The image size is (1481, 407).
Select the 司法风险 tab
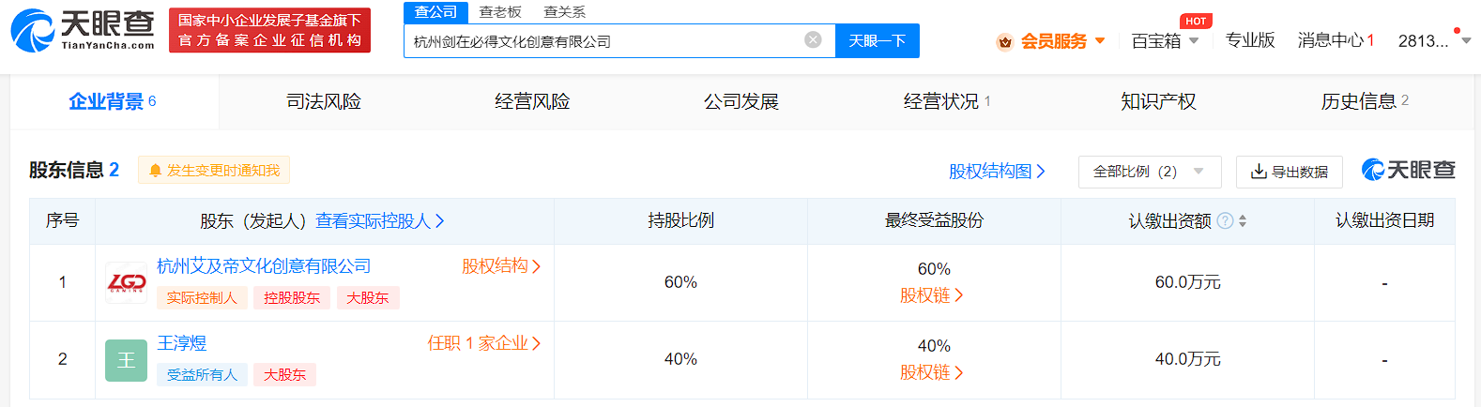[324, 101]
